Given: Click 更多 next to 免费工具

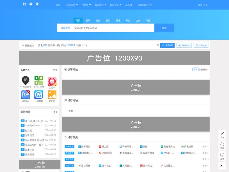Looking at the screenshot, I should [x=55, y=70].
